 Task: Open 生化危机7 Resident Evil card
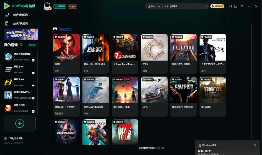tap(213, 96)
